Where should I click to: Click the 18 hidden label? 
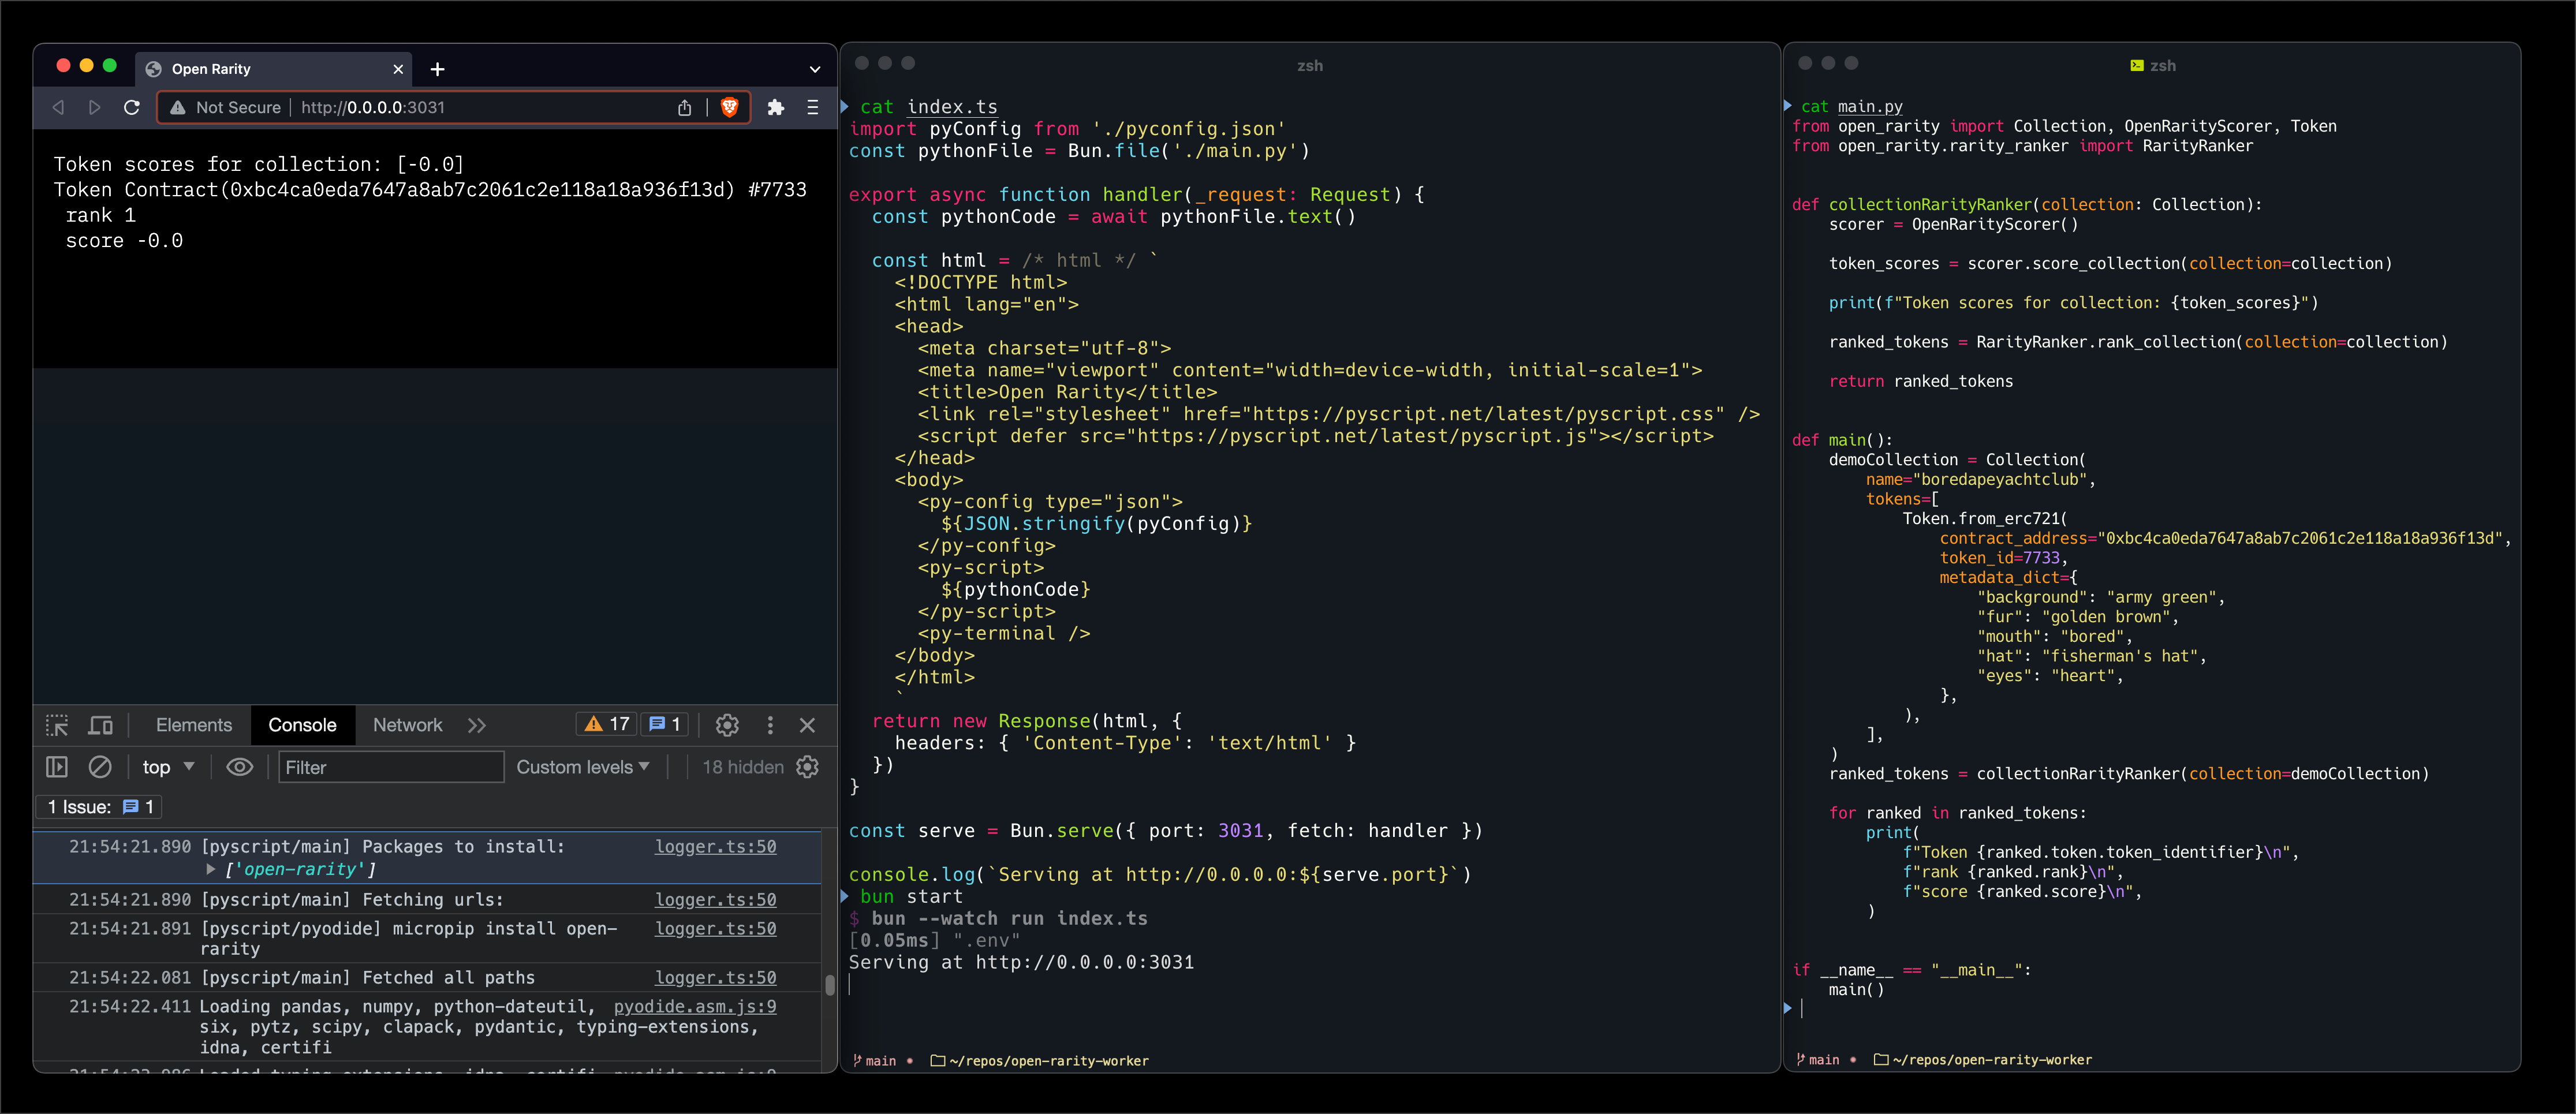pyautogui.click(x=743, y=767)
